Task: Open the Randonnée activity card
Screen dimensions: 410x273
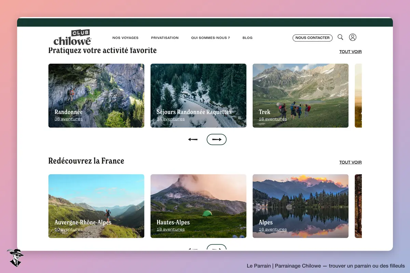Action: click(96, 96)
